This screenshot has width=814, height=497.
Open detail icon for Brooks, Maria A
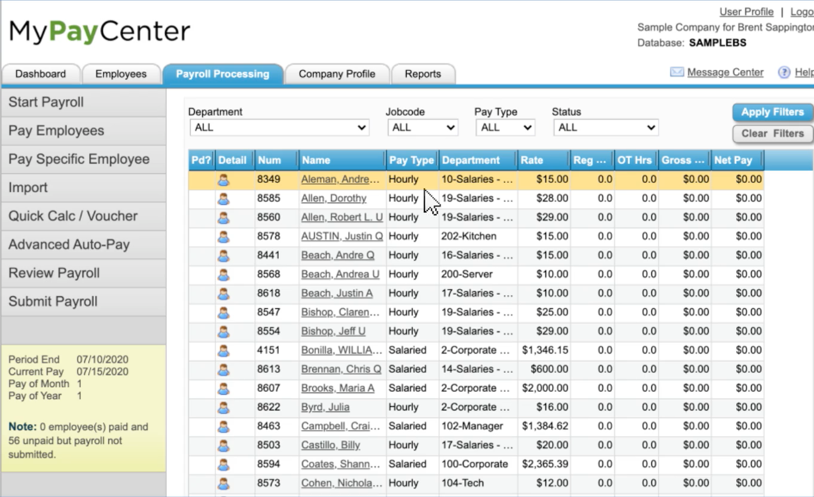[x=224, y=388]
